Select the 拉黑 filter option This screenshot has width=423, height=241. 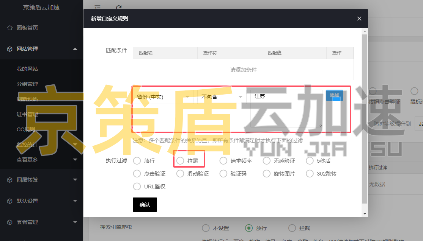(x=180, y=160)
